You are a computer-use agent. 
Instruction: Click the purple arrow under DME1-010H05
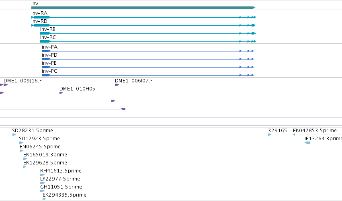coord(61,93)
